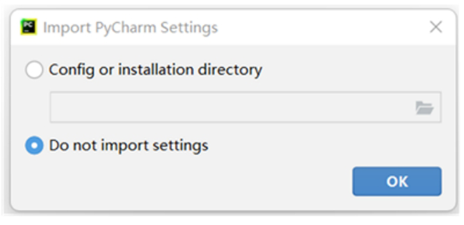The width and height of the screenshot is (464, 225).
Task: Select Do not import settings radio button
Action: [34, 145]
